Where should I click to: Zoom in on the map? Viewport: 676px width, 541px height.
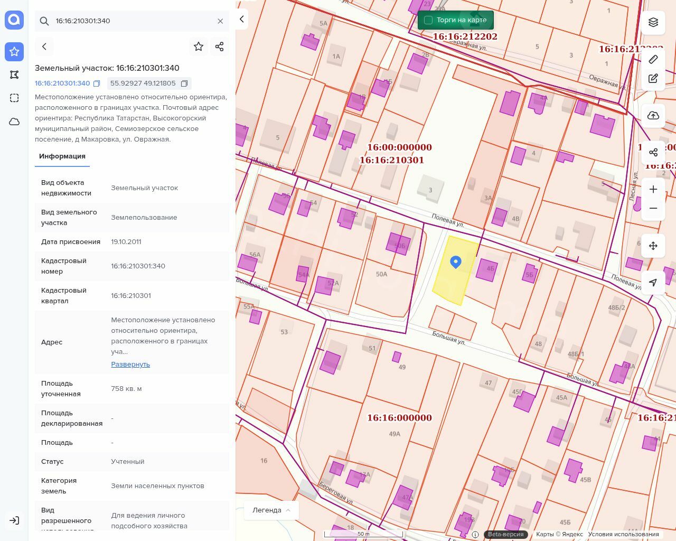[x=653, y=189]
